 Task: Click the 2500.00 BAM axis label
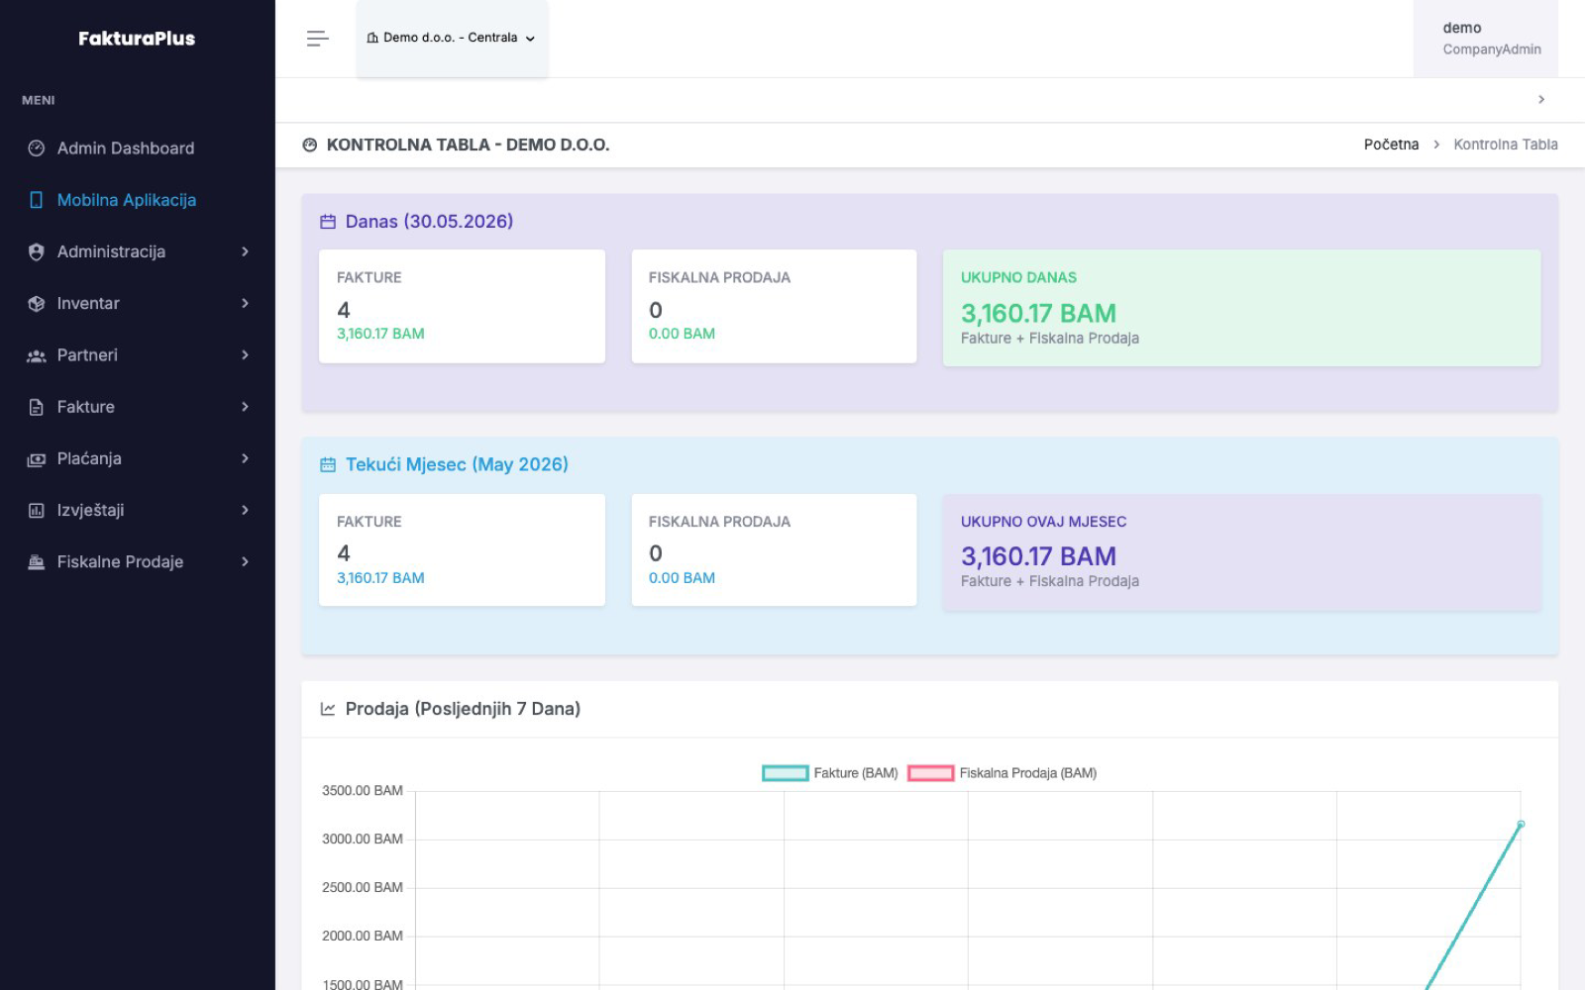click(x=363, y=888)
